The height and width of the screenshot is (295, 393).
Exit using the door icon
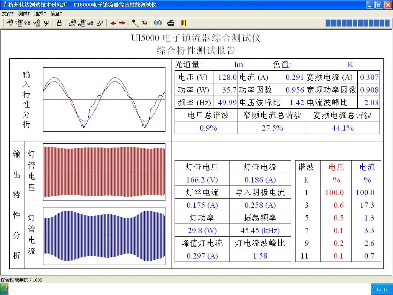pyautogui.click(x=183, y=23)
